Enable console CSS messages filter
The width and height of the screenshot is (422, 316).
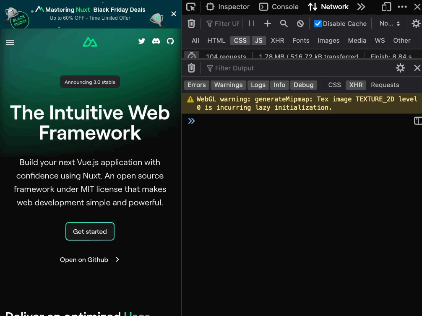tap(334, 85)
